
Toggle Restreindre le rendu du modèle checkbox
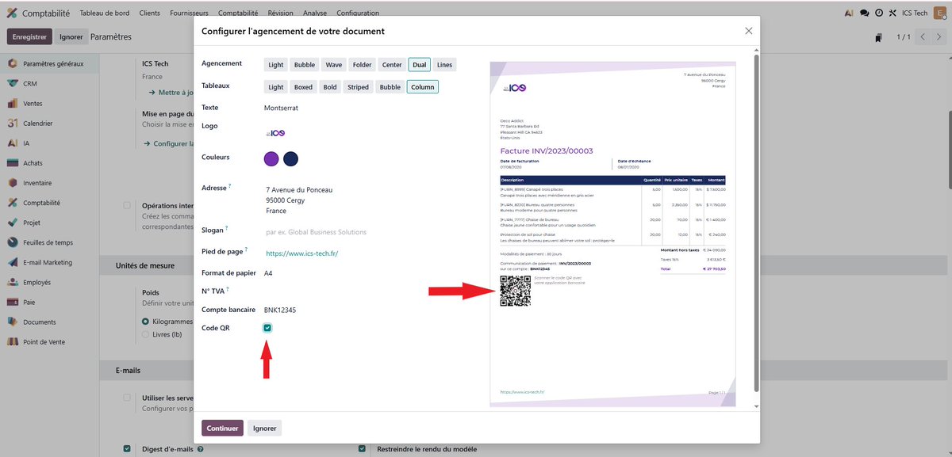[363, 449]
